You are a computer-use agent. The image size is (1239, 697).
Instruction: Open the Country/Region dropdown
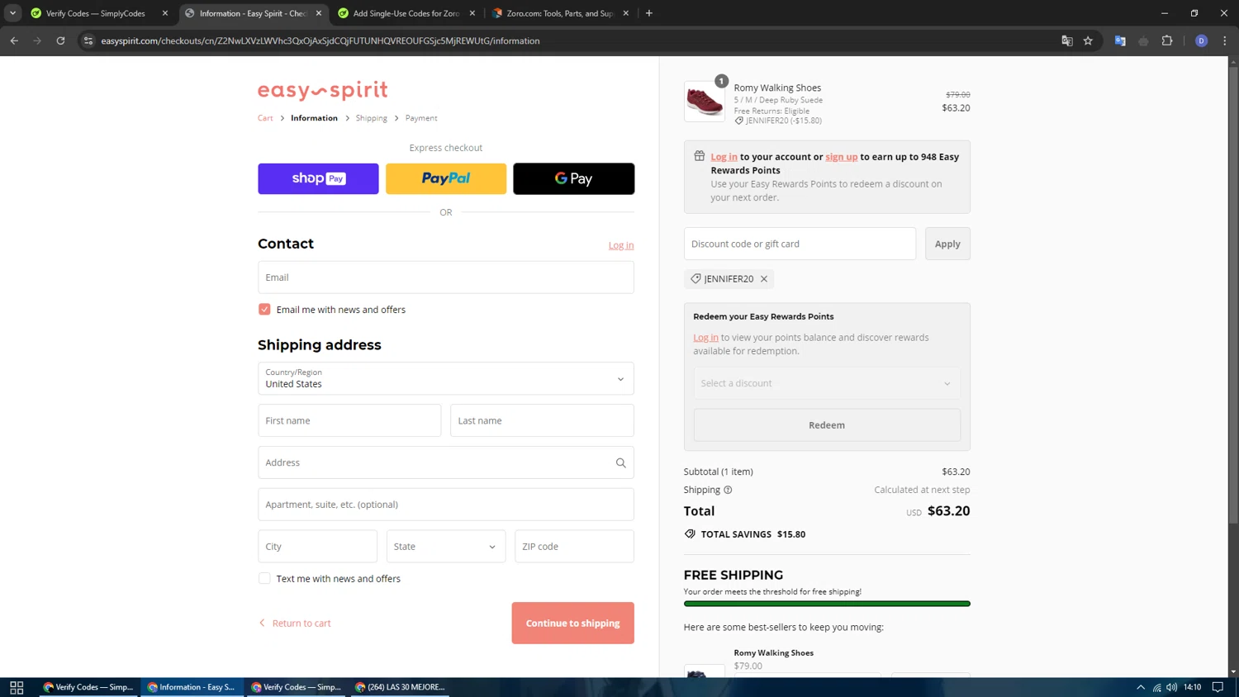[446, 379]
